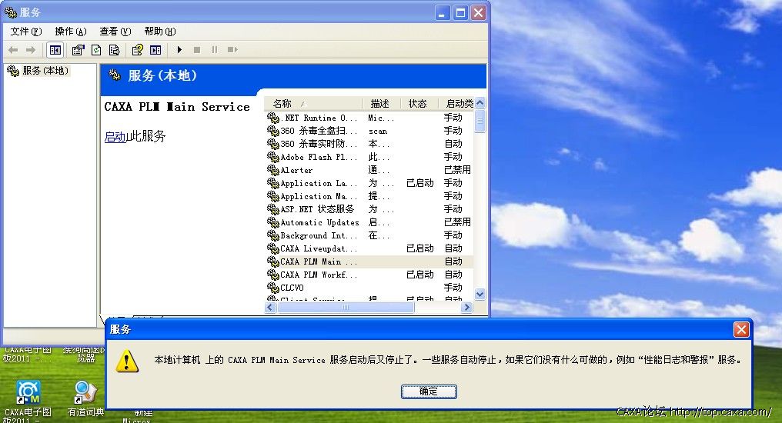Click the horizontal scrollbar thumb
The width and height of the screenshot is (782, 423).
[346, 308]
